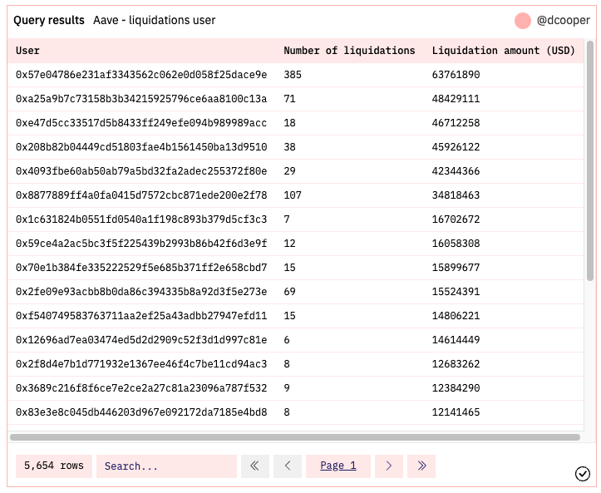Click the 107 liquidations count cell

293,195
